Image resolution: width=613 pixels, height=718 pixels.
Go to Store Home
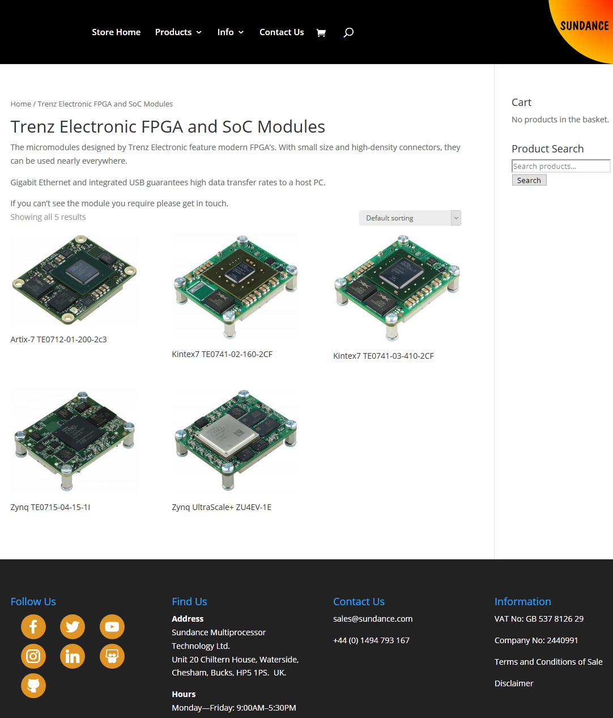tap(116, 32)
